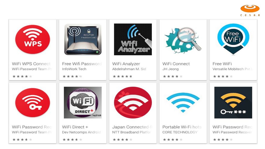The height and width of the screenshot is (149, 265).
Task: Open the blue Portable Wi-Fi hotspot icon
Action: pyautogui.click(x=183, y=102)
